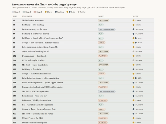The width and height of the screenshot is (166, 124).
Task: Click both dots for Ed Masry forced rehire
Action: point(135,38)
